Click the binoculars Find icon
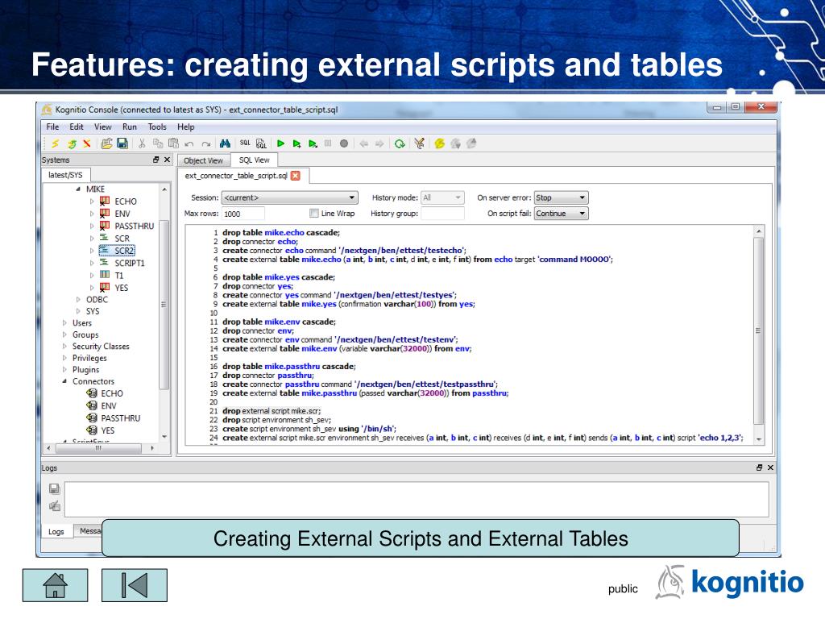Image resolution: width=825 pixels, height=619 pixels. (225, 143)
